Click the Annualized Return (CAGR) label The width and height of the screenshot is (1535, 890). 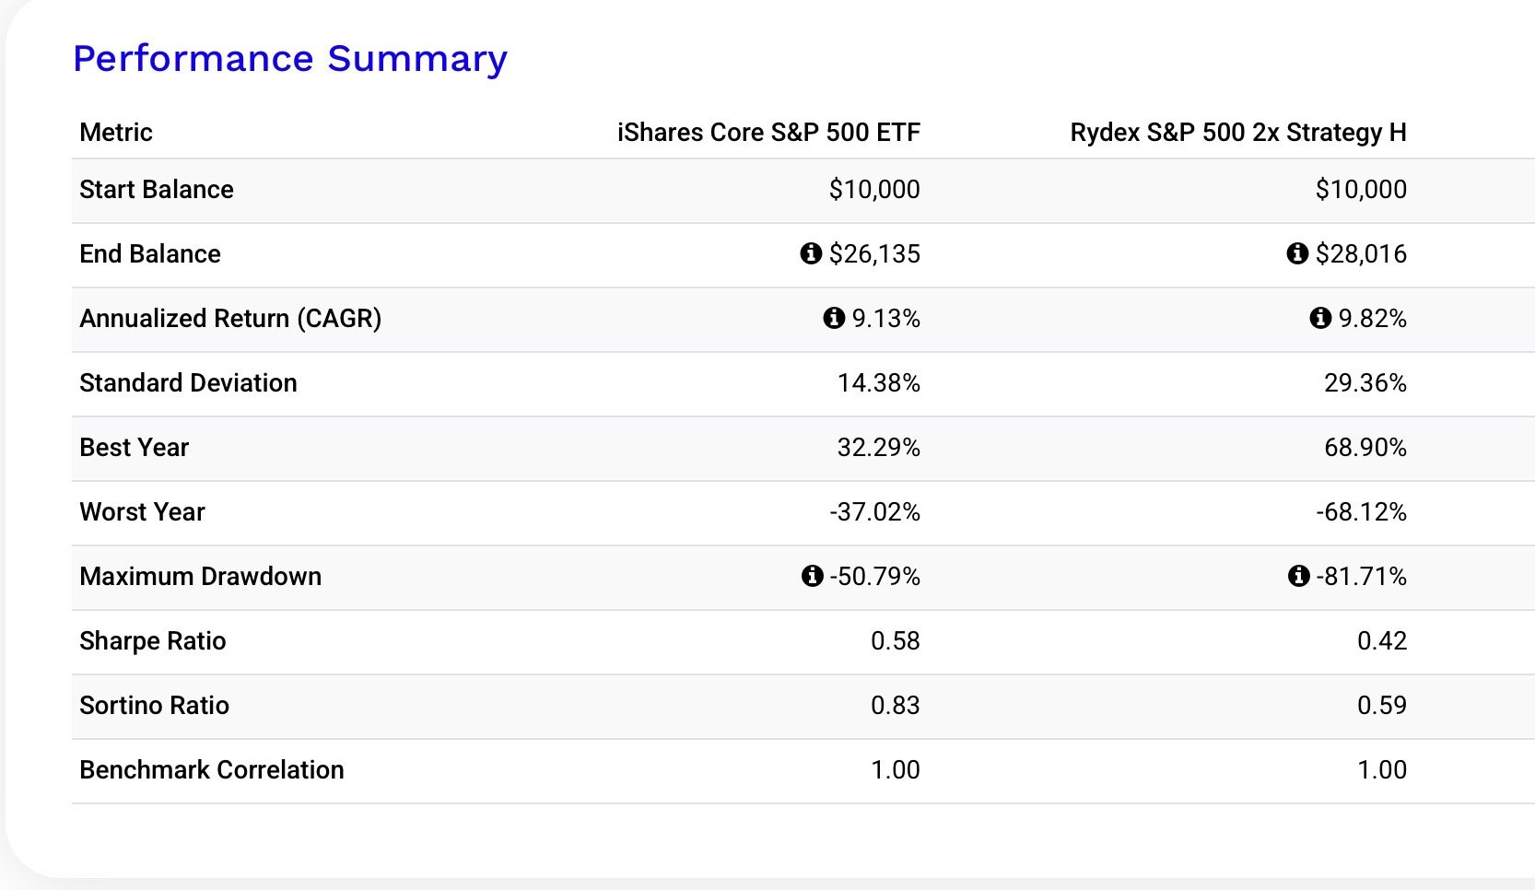click(230, 319)
